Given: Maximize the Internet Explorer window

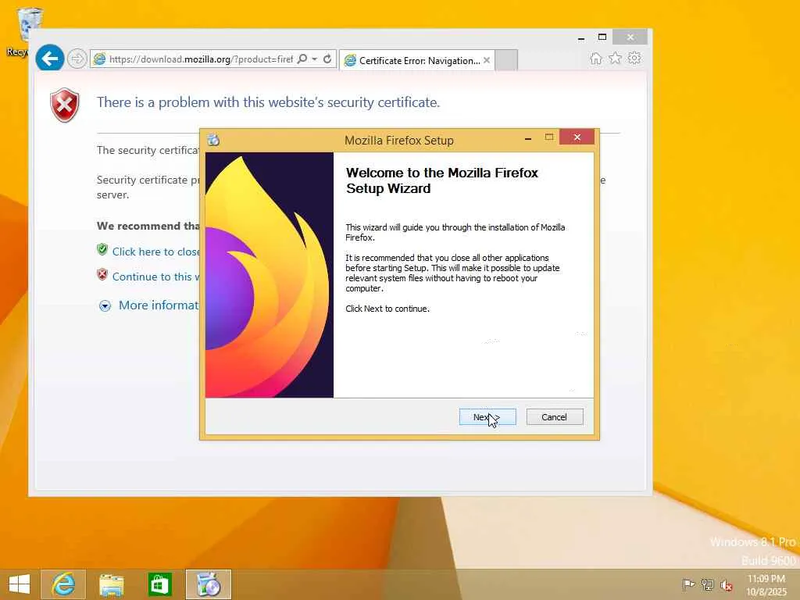Looking at the screenshot, I should [x=602, y=37].
